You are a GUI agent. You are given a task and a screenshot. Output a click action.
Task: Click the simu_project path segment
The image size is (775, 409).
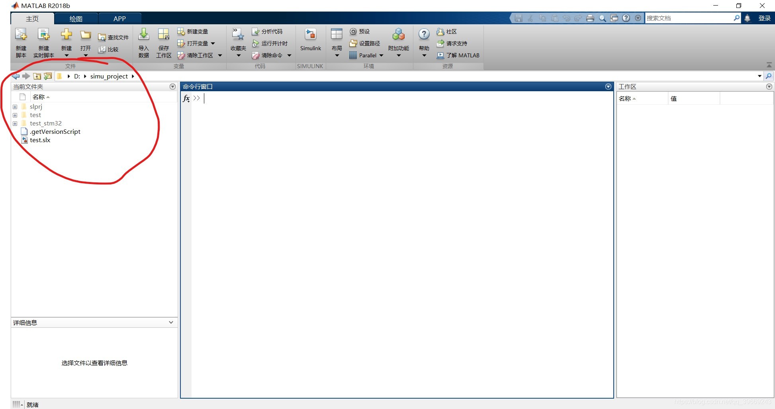point(109,76)
